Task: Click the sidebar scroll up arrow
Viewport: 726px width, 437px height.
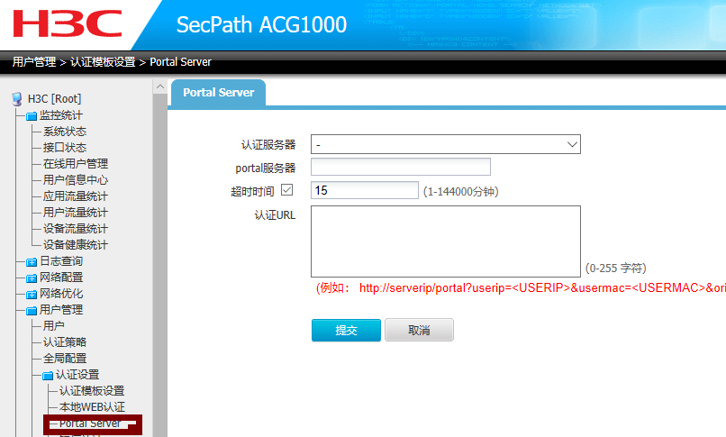Action: point(160,86)
